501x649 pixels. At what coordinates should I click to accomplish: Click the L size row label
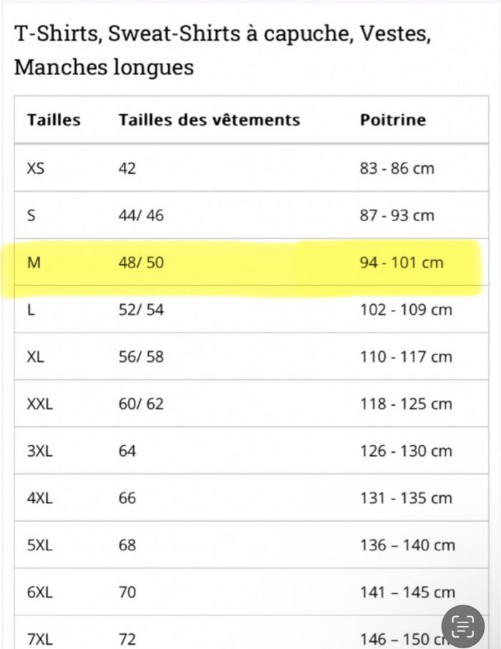coord(31,310)
